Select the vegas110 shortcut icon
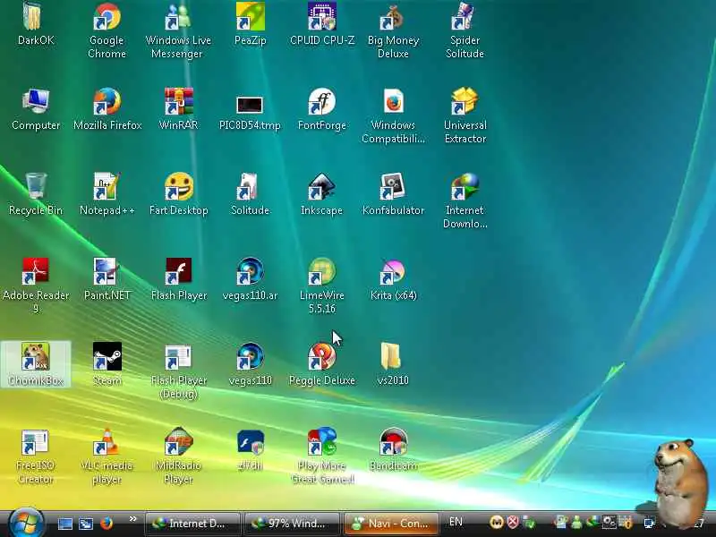This screenshot has width=716, height=537. (x=250, y=356)
